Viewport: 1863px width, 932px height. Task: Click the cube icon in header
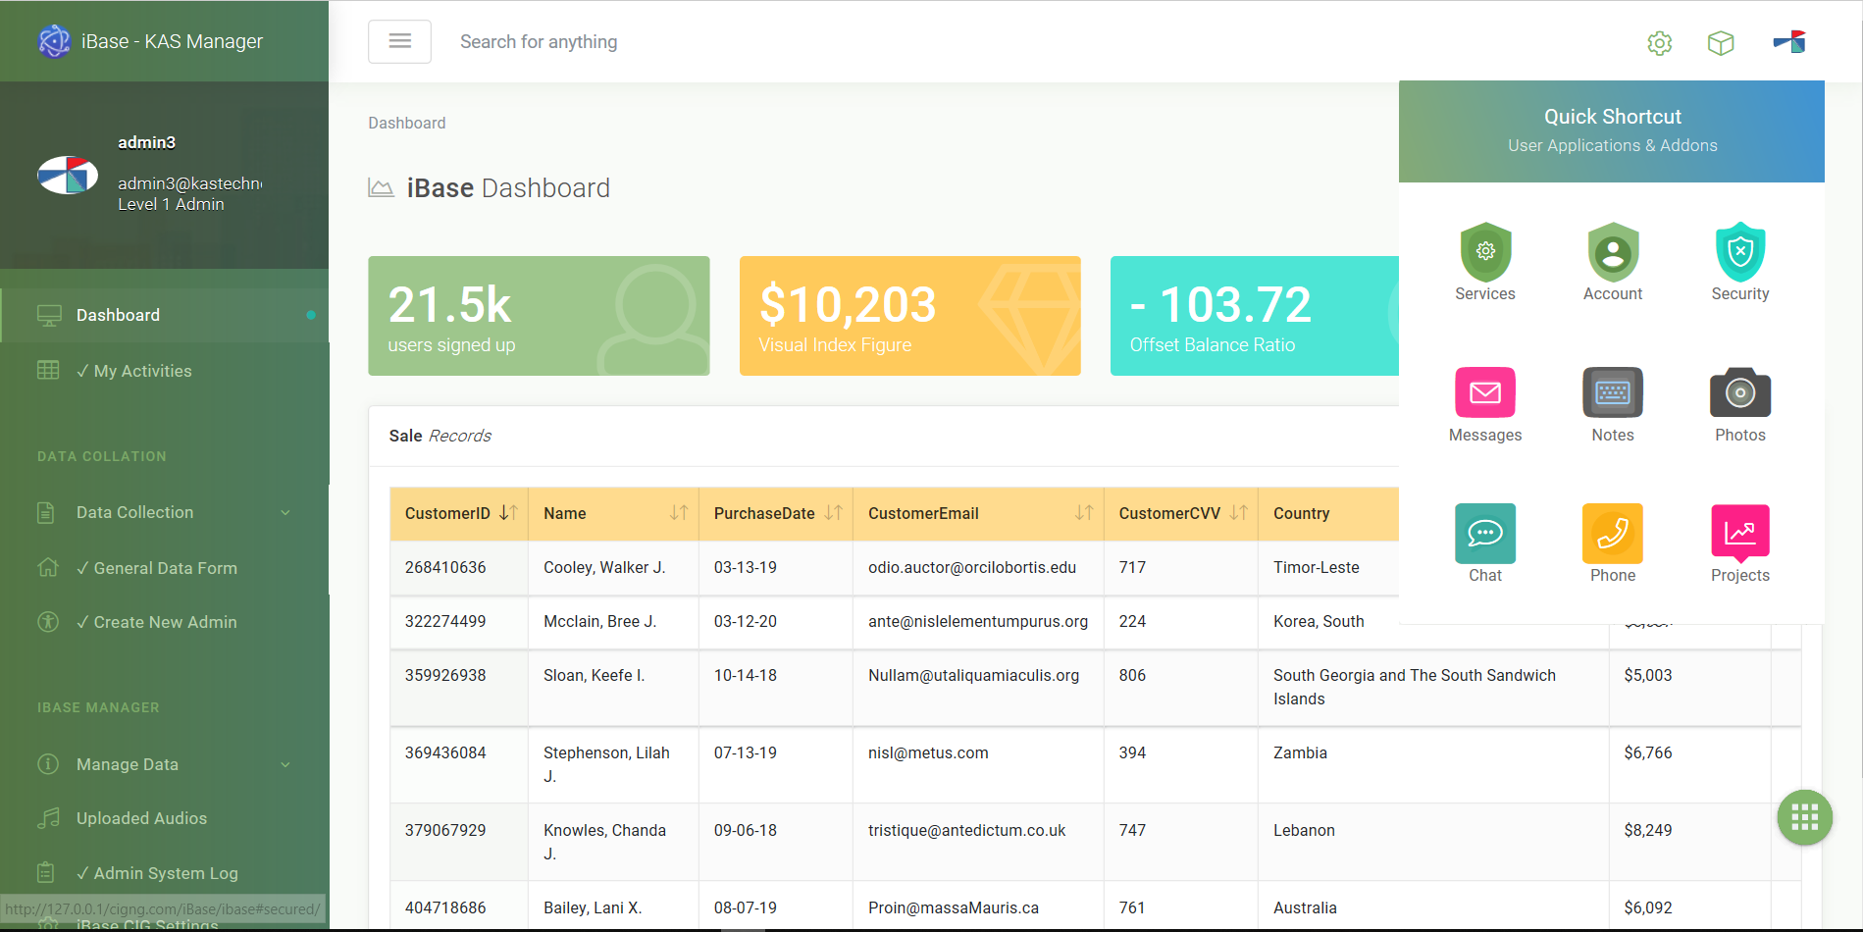coord(1720,43)
